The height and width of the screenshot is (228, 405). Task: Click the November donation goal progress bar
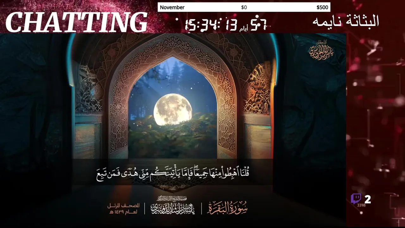tap(244, 7)
